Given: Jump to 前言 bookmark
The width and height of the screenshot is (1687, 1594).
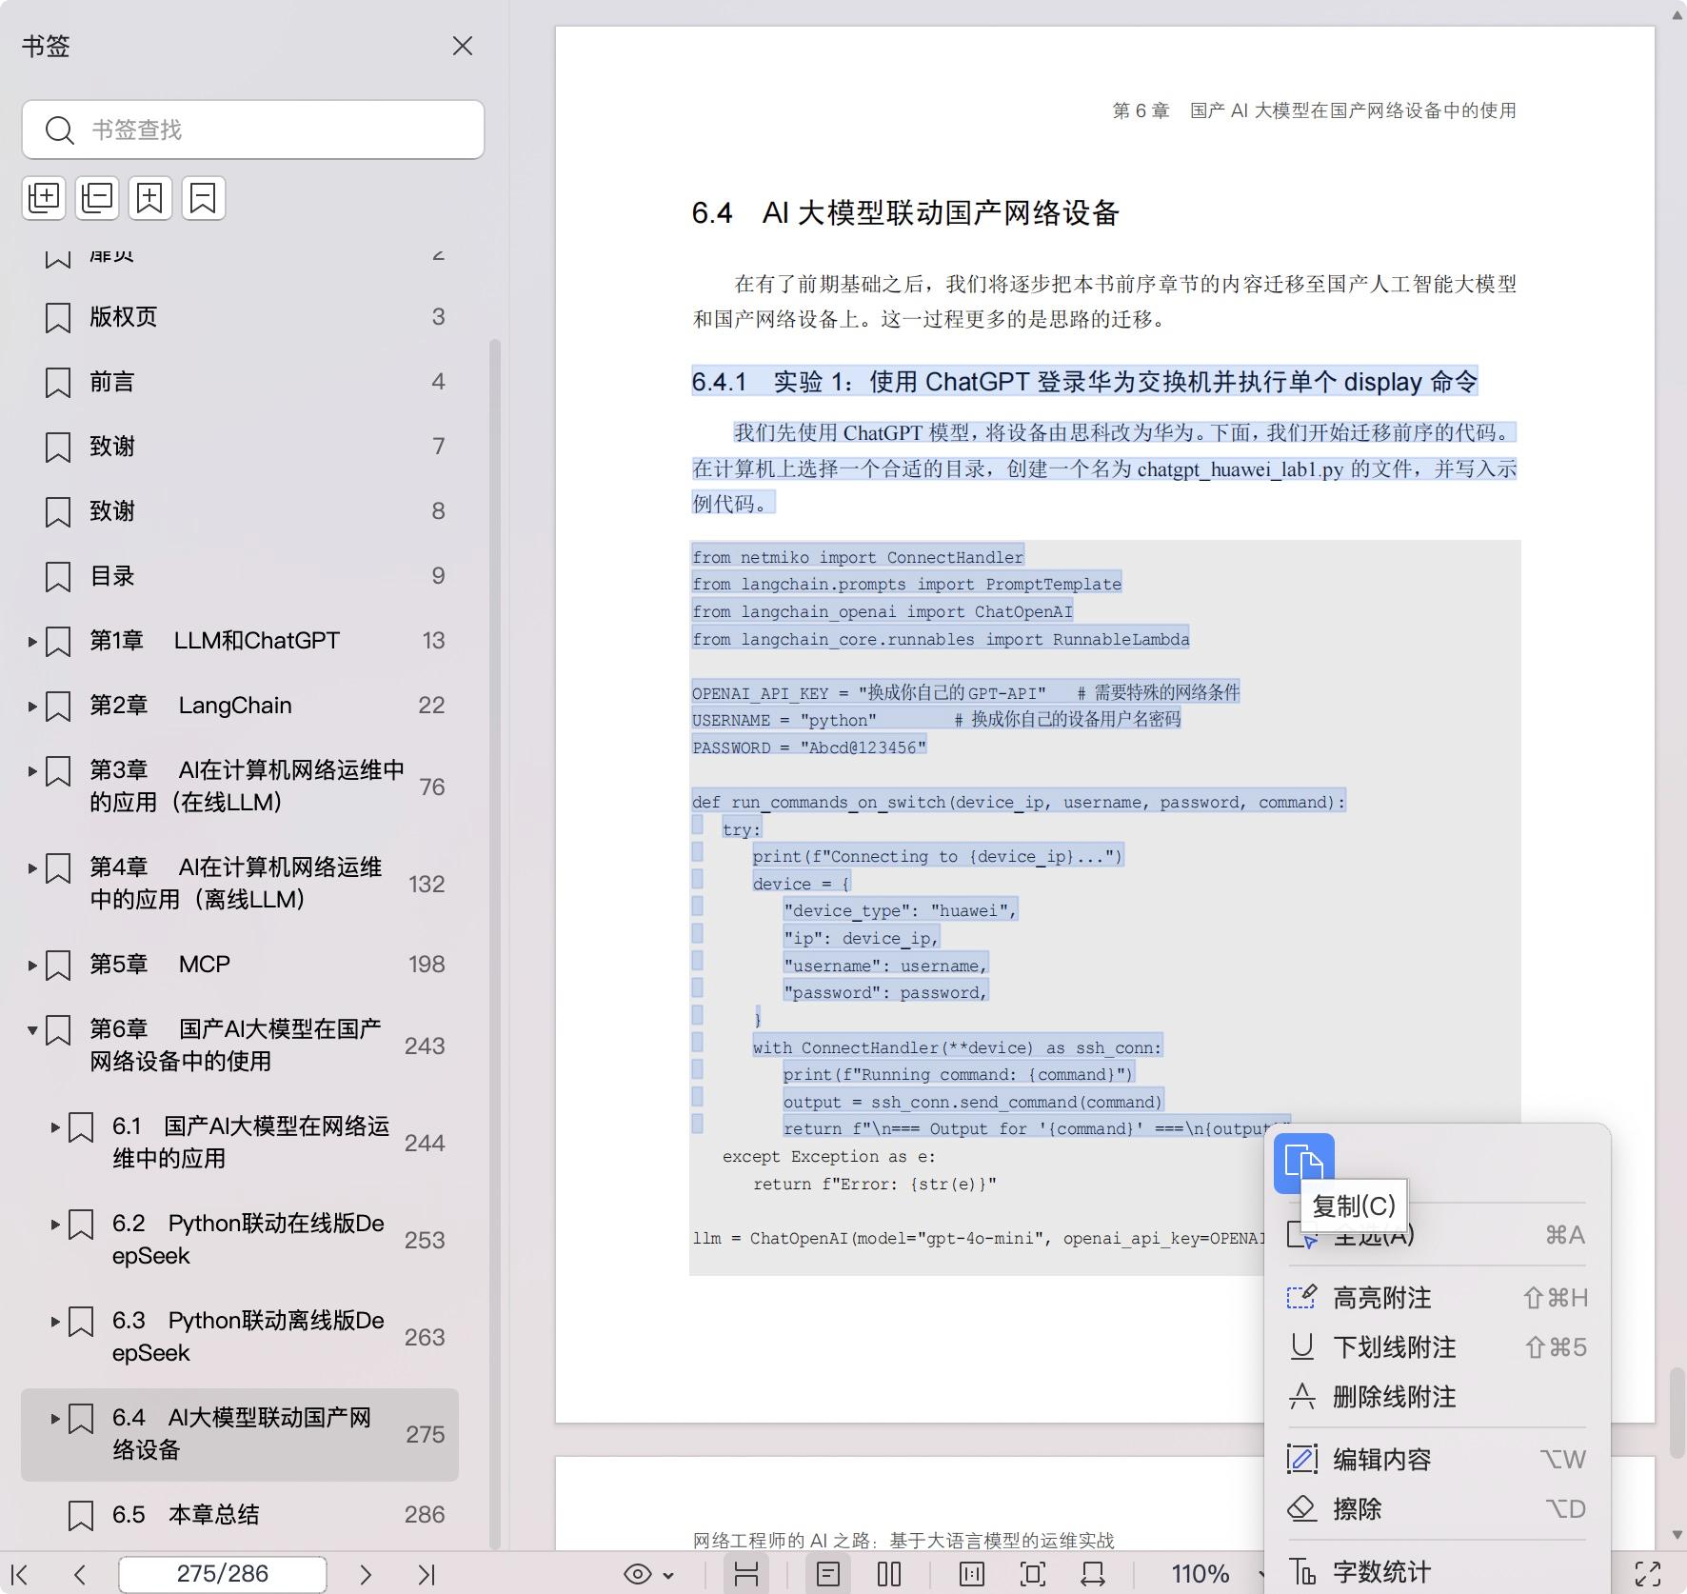Looking at the screenshot, I should [x=112, y=381].
